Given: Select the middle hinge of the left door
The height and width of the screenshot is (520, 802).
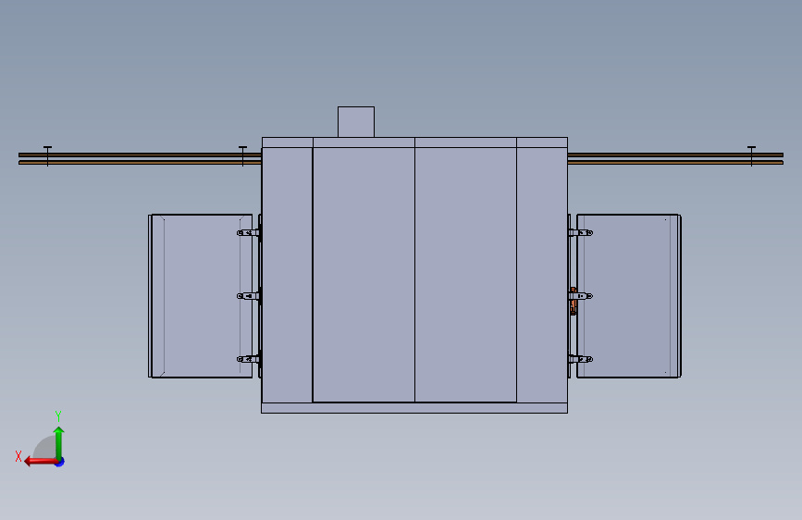Looking at the screenshot, I should pos(249,296).
